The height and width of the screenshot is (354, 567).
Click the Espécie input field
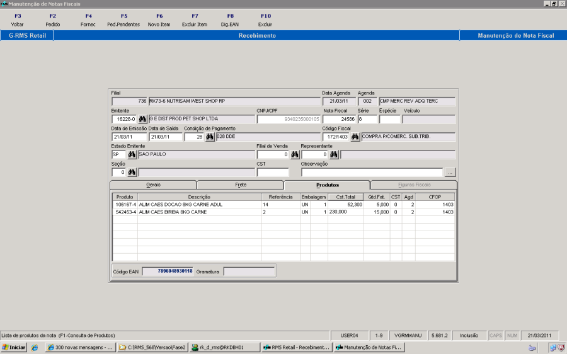tap(389, 119)
